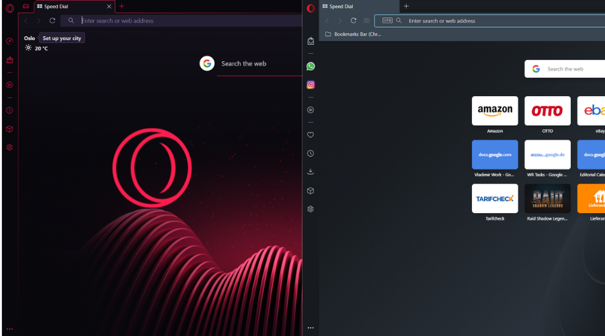This screenshot has height=336, width=605.
Task: Open Bookmarks heart icon in Opera sidebar
Action: click(311, 135)
